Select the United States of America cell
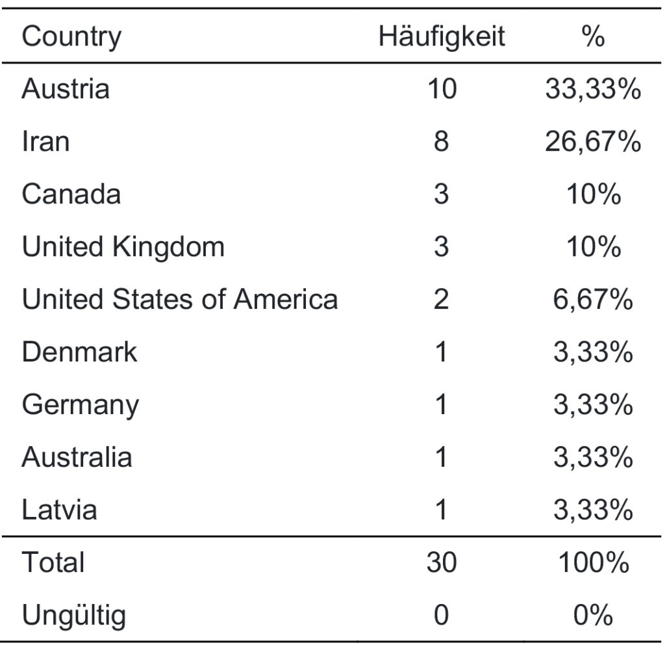Image resolution: width=665 pixels, height=656 pixels. [x=180, y=299]
